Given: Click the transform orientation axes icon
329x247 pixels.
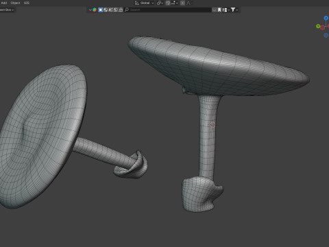Looking at the screenshot, I should [137, 3].
